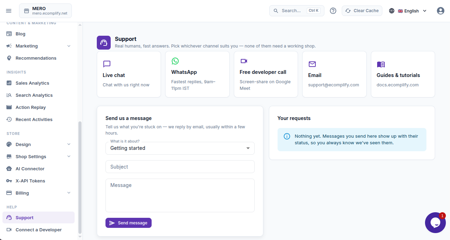Click the Subject input field

pos(180,167)
